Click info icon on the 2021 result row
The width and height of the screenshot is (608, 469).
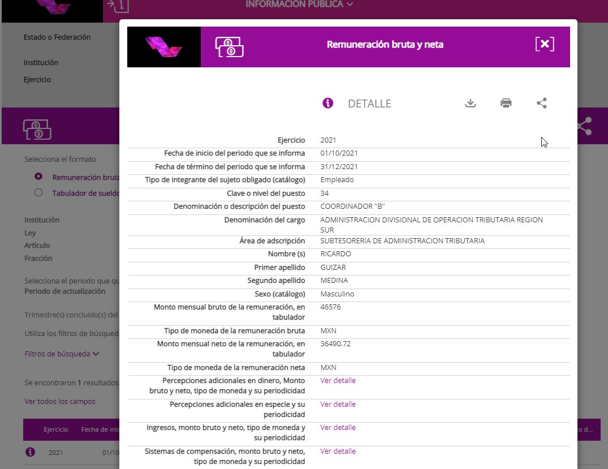click(30, 452)
